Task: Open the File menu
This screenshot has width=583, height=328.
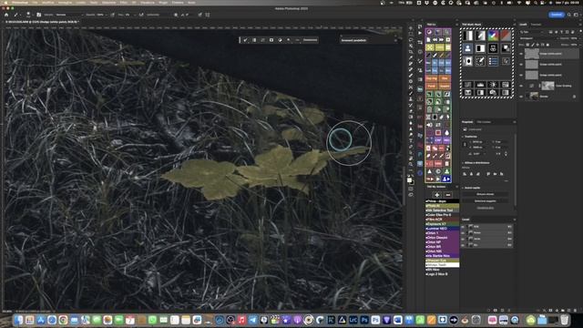Action: [34, 2]
